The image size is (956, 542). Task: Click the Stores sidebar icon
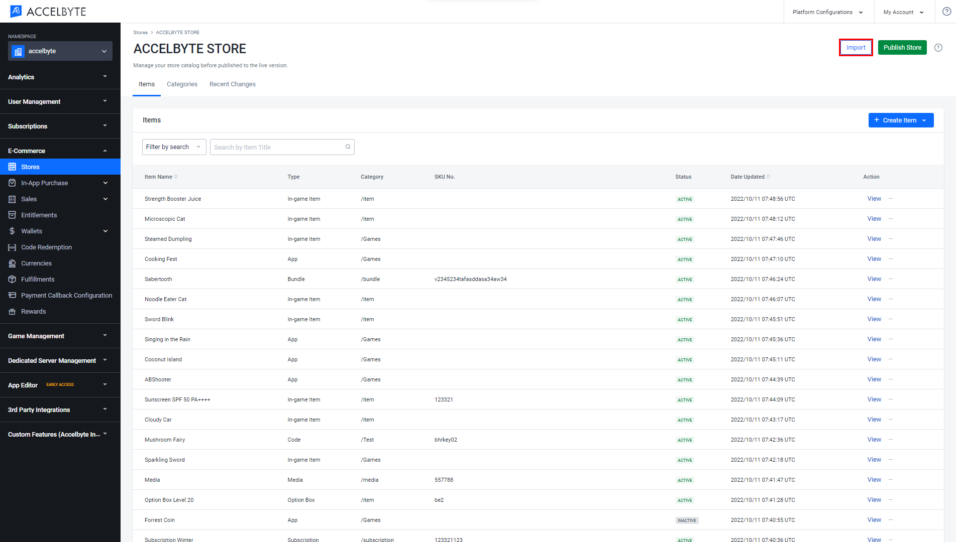[x=12, y=167]
